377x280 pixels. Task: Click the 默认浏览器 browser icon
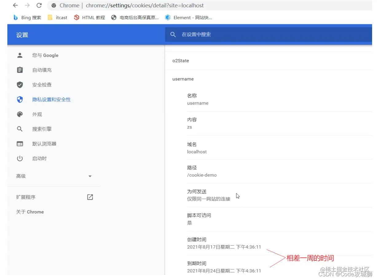pos(20,143)
